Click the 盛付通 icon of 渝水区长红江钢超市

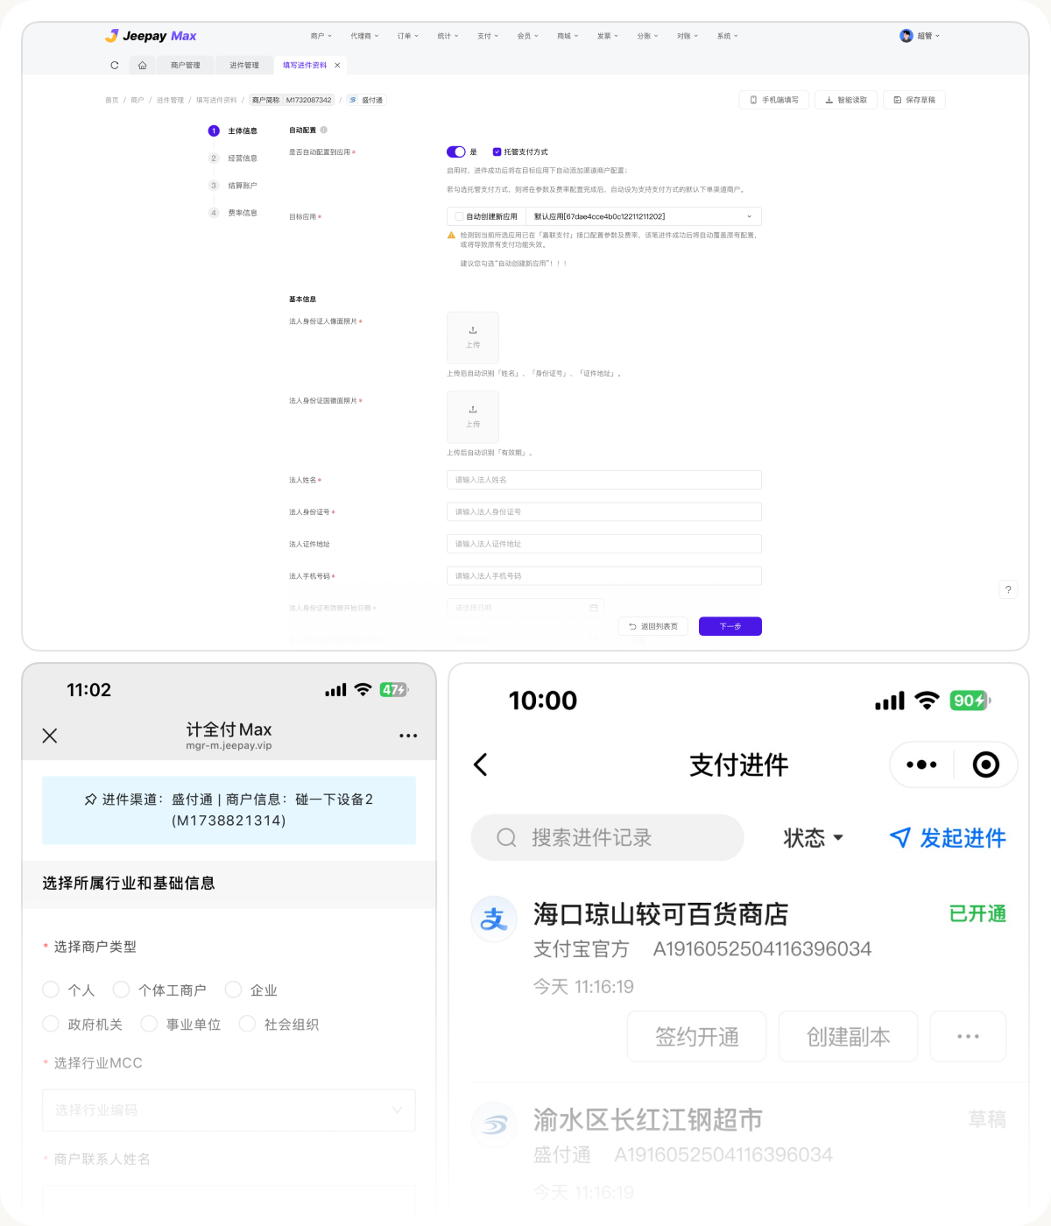coord(494,1124)
